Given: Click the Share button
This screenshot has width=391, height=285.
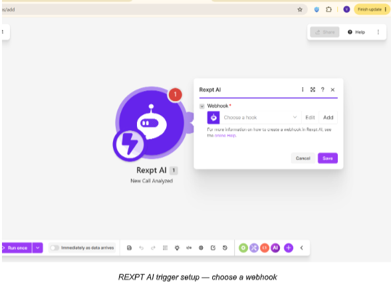Looking at the screenshot, I should pos(325,32).
